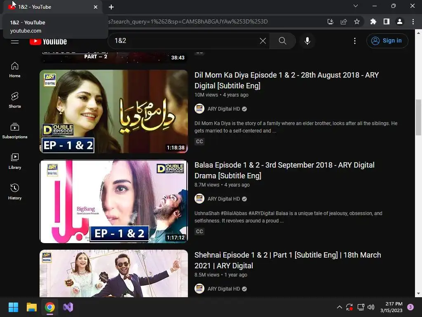422x317 pixels.
Task: Click CC badge under Balaa
Action: tap(199, 232)
